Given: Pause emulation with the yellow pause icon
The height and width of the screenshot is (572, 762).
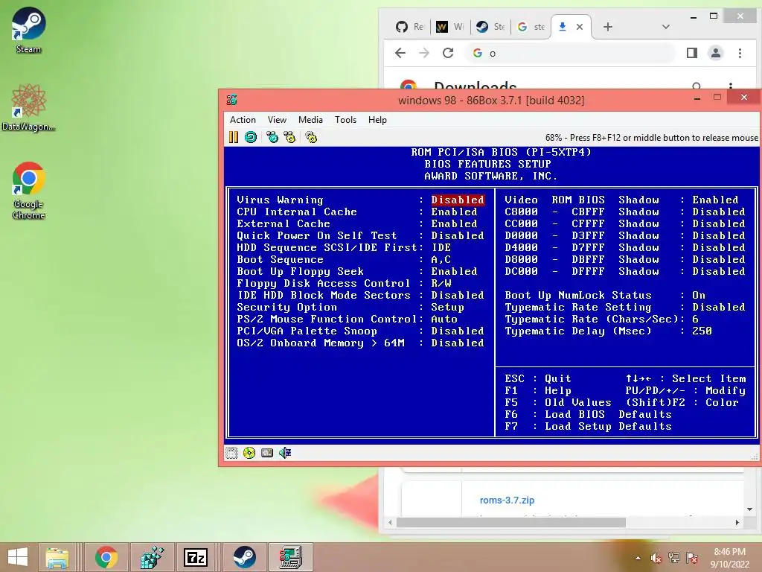Looking at the screenshot, I should click(234, 137).
